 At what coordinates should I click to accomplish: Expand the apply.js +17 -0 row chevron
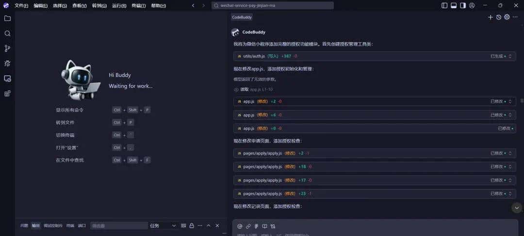pos(510,180)
